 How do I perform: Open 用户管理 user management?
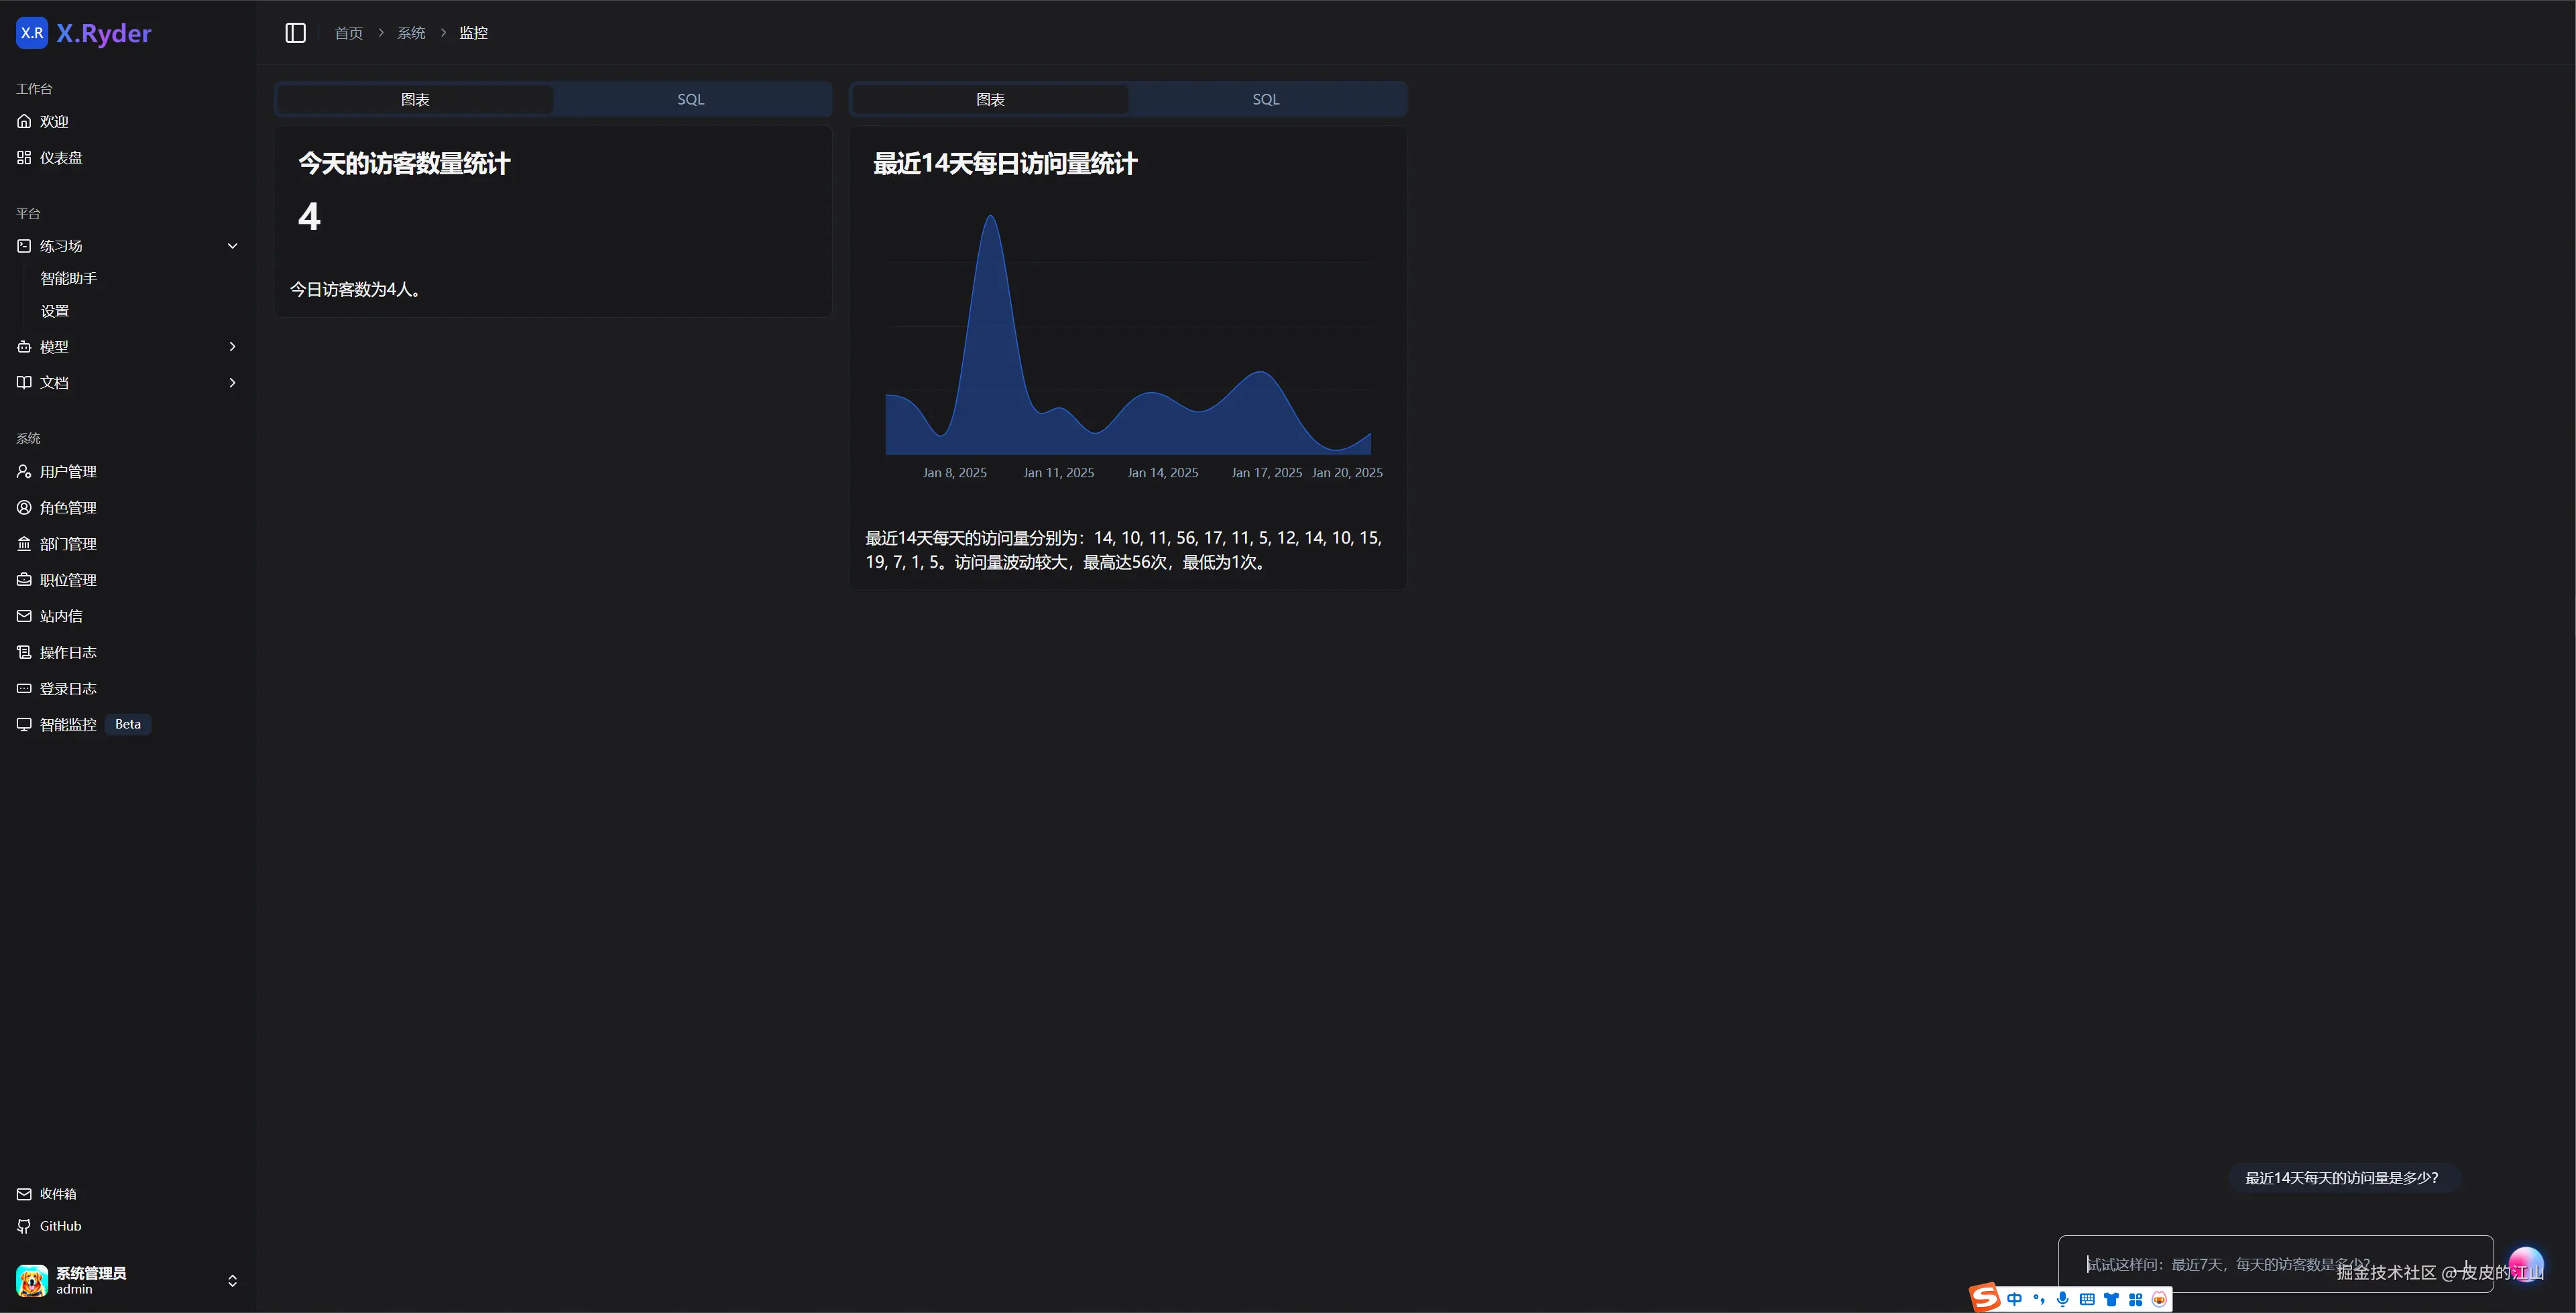tap(67, 471)
